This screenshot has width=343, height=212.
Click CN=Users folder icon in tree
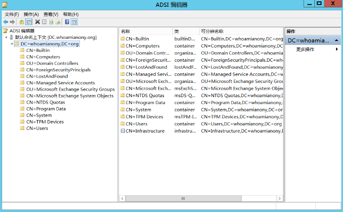[22, 128]
